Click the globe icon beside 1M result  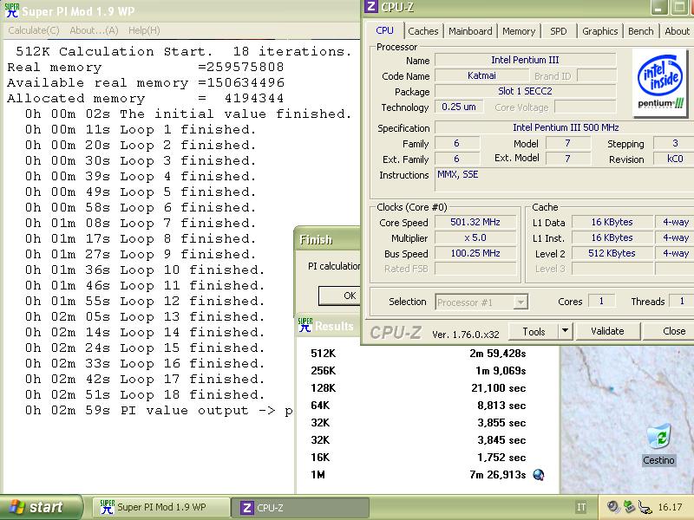(539, 474)
